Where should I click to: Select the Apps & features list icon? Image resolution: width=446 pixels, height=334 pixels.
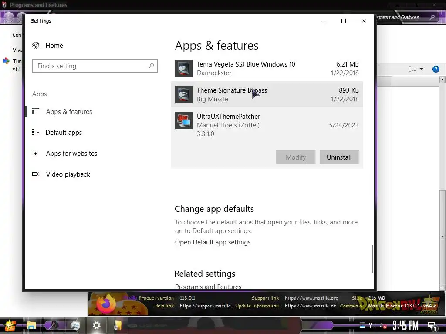36,111
